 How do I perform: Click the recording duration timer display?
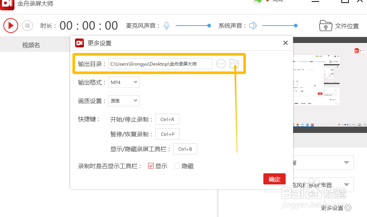pos(88,26)
